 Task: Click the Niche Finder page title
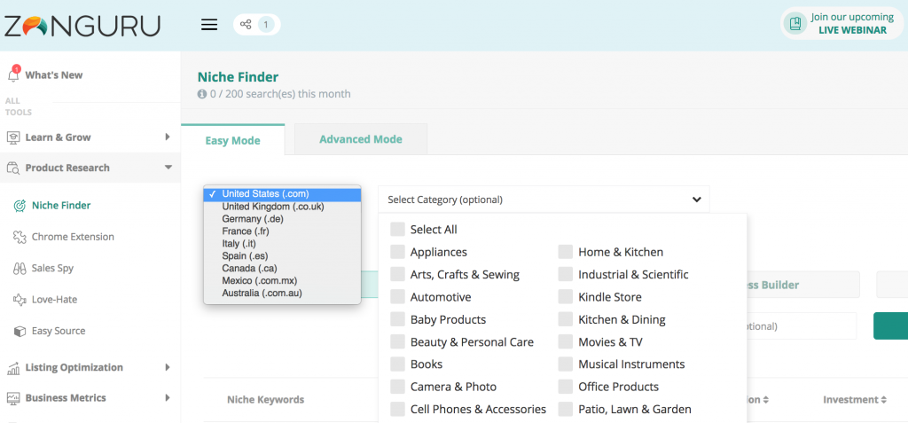(x=238, y=77)
